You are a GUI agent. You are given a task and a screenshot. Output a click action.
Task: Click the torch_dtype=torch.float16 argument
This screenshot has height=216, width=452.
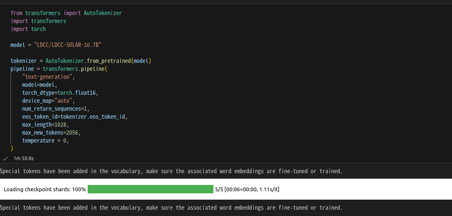[x=60, y=93]
